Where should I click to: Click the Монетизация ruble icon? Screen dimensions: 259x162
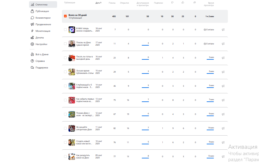pyautogui.click(x=32, y=31)
